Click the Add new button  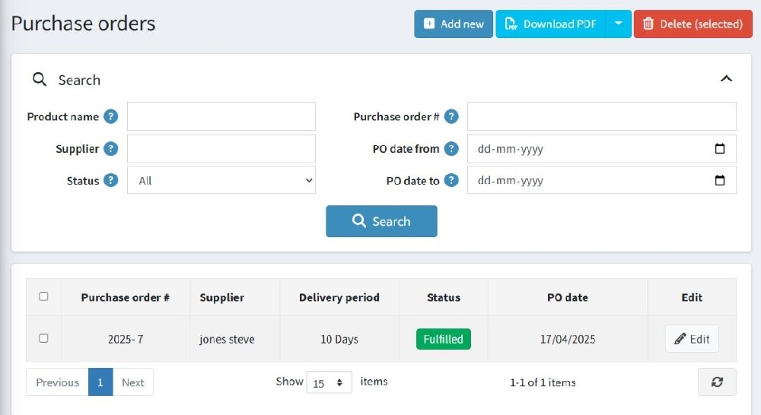(x=454, y=24)
